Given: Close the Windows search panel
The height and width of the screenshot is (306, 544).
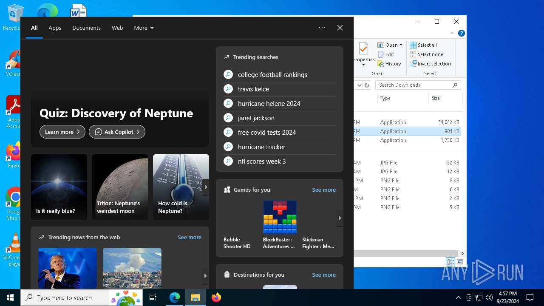Looking at the screenshot, I should point(340,28).
